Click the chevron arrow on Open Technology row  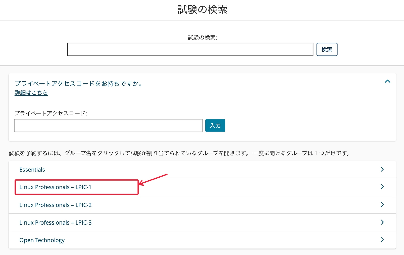pyautogui.click(x=382, y=240)
